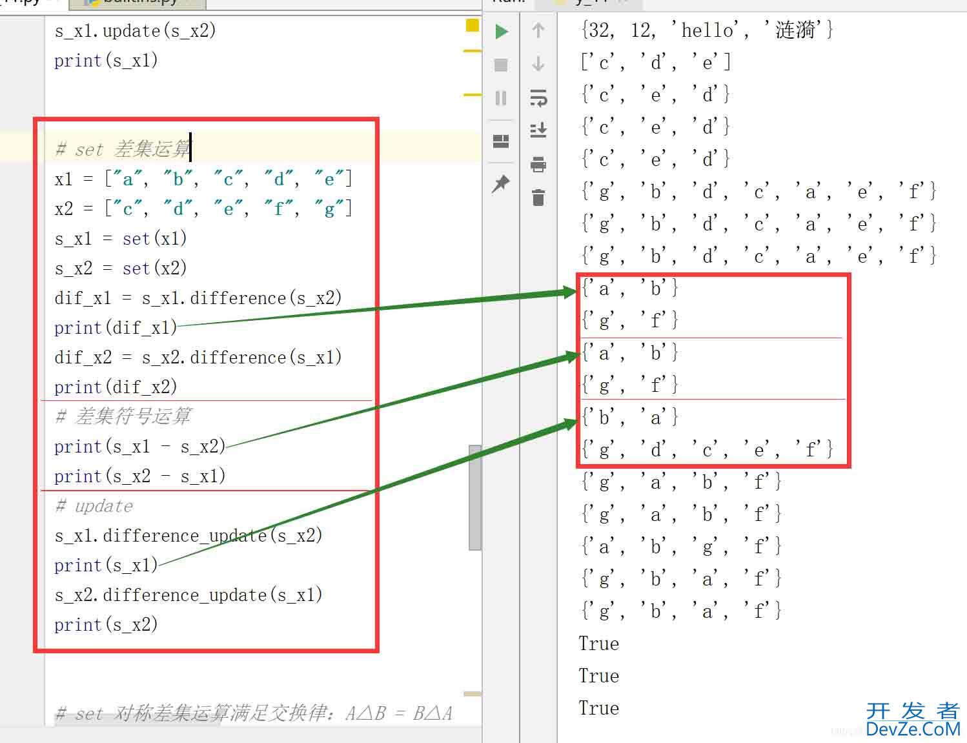
Task: Click the line print(s_x1 - s_x2)
Action: tap(140, 447)
